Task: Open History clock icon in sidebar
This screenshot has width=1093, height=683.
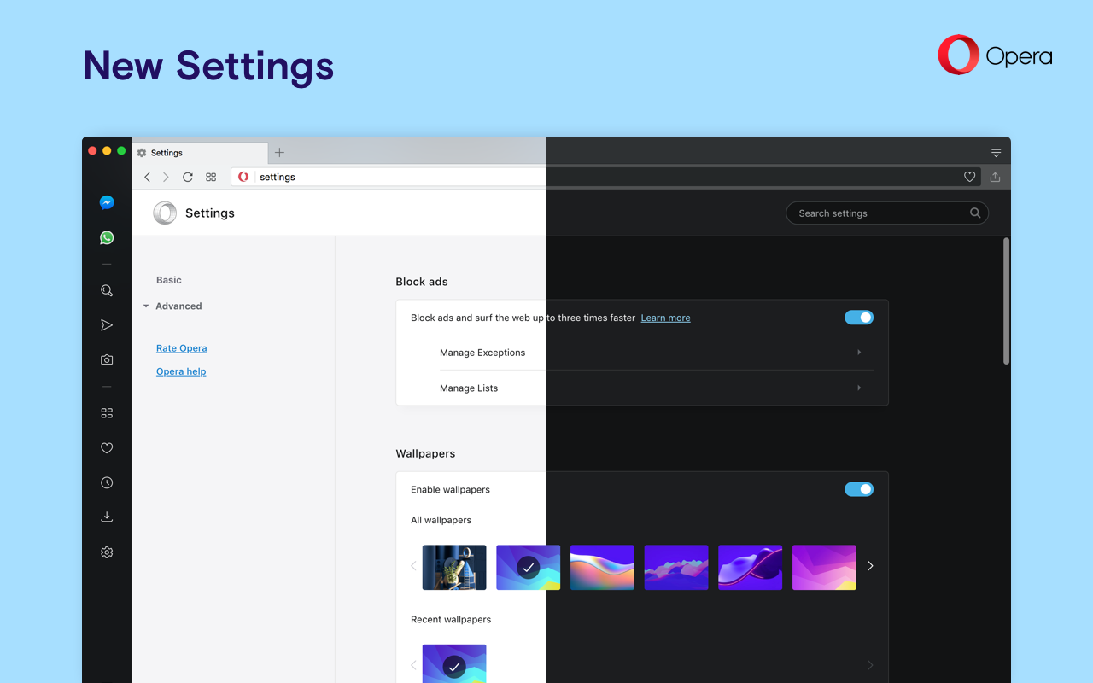Action: click(107, 482)
